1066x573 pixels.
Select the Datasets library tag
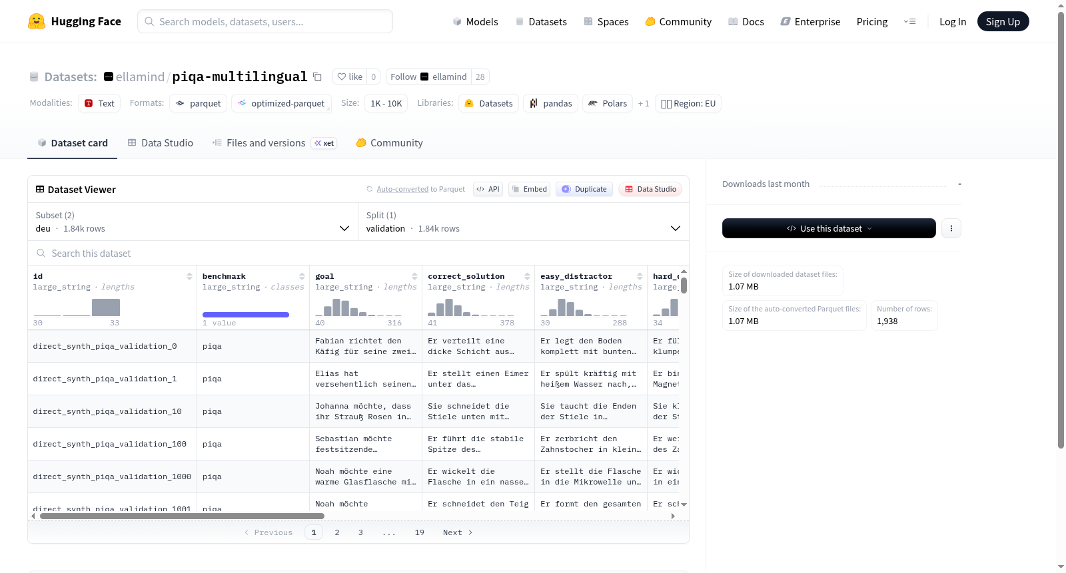click(x=489, y=103)
